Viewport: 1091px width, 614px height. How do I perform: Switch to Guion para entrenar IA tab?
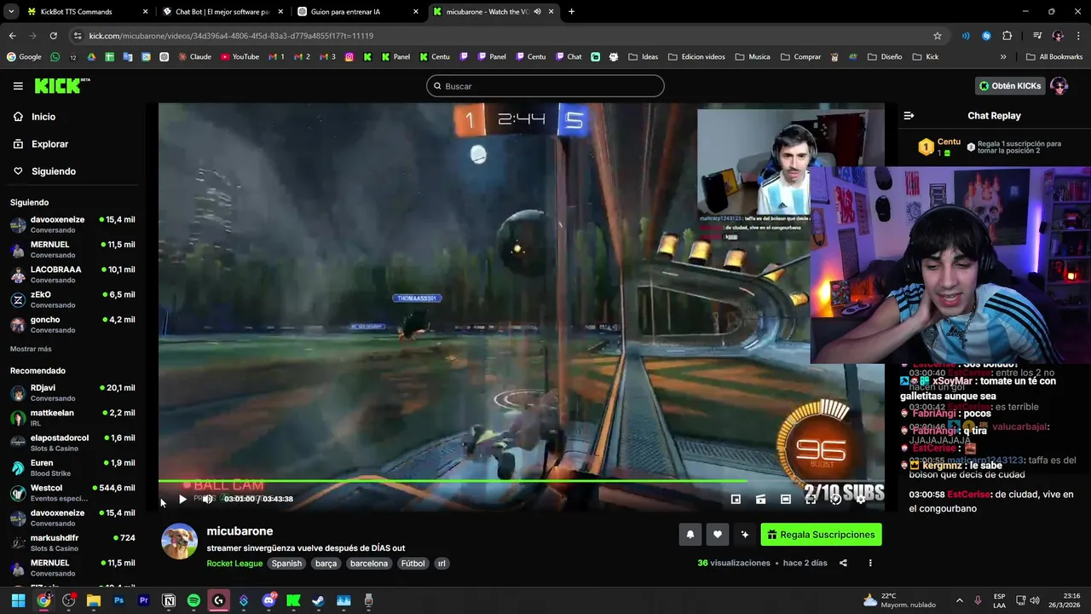[358, 12]
